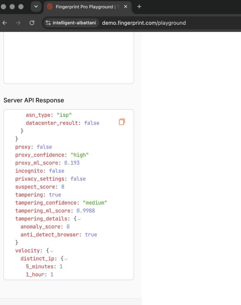Open the tab search dropdown

(x=36, y=7)
